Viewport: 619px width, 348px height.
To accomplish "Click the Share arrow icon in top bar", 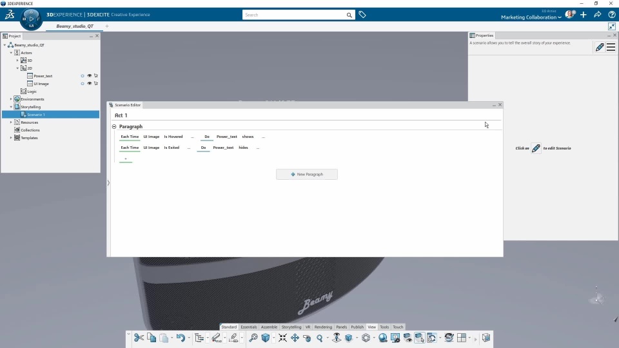I will pos(598,15).
